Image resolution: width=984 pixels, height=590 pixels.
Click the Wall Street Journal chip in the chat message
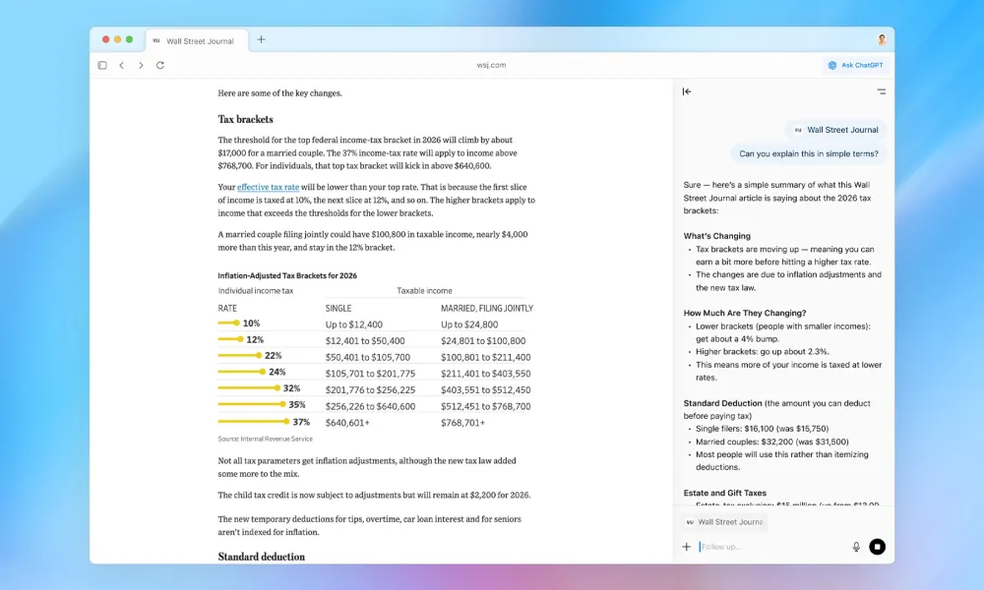835,130
